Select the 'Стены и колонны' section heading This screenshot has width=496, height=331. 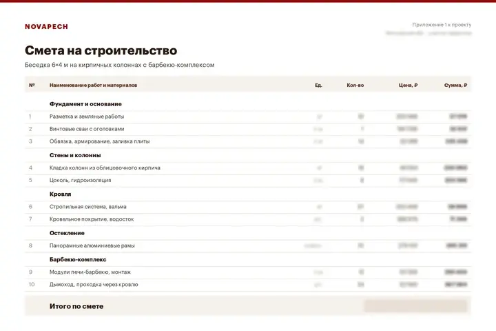coord(75,155)
